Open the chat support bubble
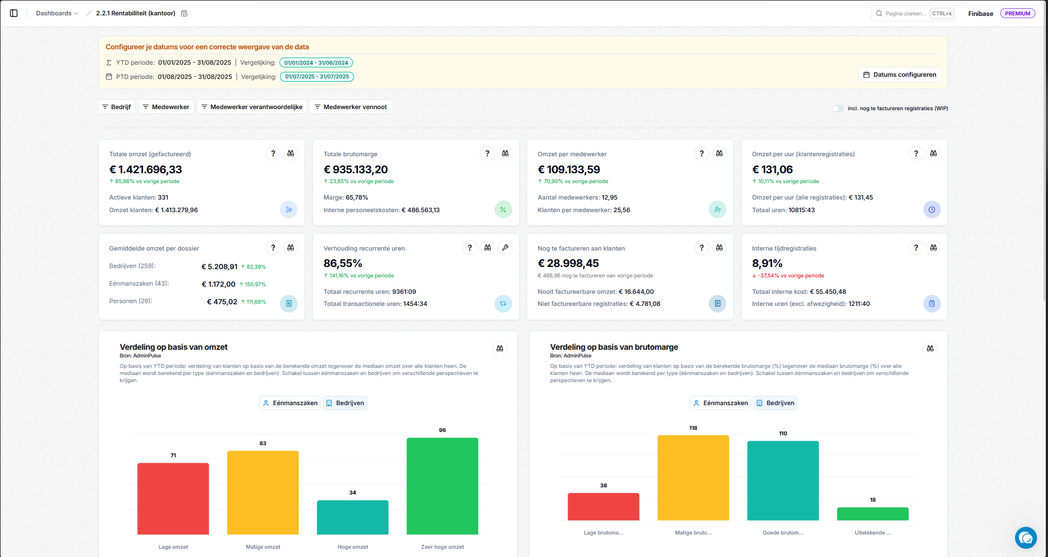The height and width of the screenshot is (557, 1048). coord(1025,538)
